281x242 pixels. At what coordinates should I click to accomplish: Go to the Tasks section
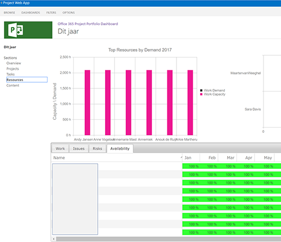[x=11, y=74]
